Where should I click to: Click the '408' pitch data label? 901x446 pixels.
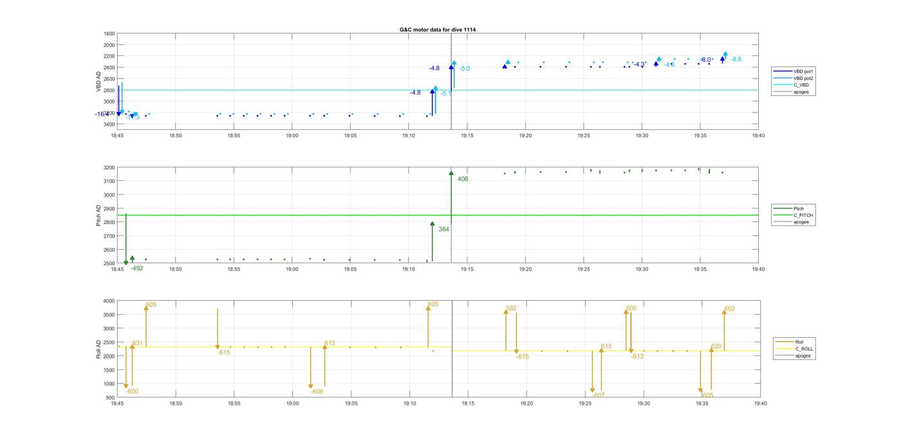click(x=463, y=179)
